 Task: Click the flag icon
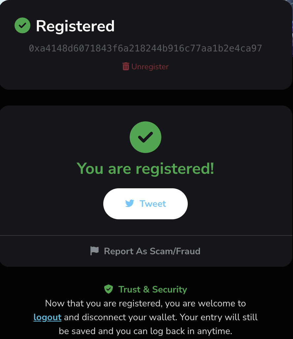coord(94,251)
